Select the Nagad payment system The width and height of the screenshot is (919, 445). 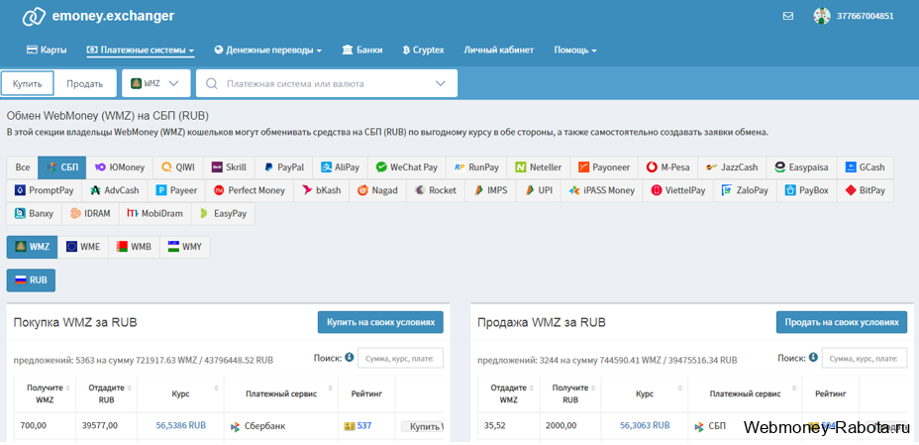[377, 190]
